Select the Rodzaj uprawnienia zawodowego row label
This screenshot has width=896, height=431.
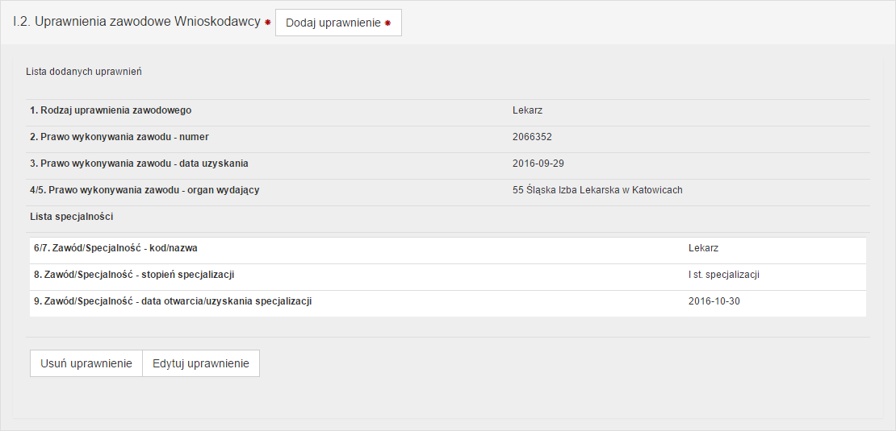pos(111,110)
